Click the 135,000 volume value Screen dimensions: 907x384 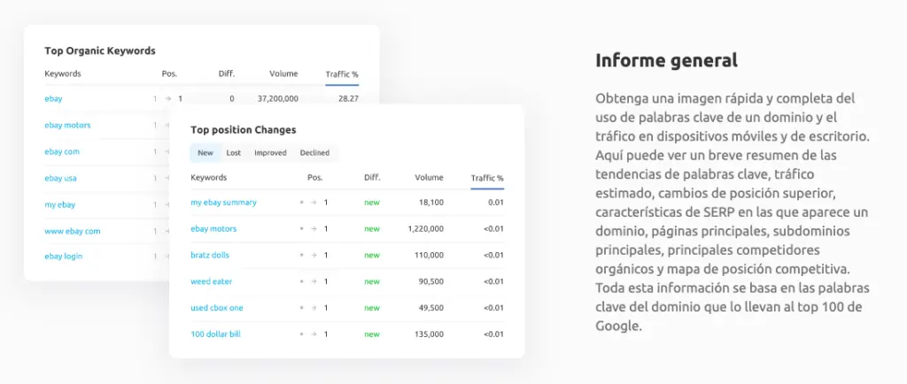coord(430,334)
